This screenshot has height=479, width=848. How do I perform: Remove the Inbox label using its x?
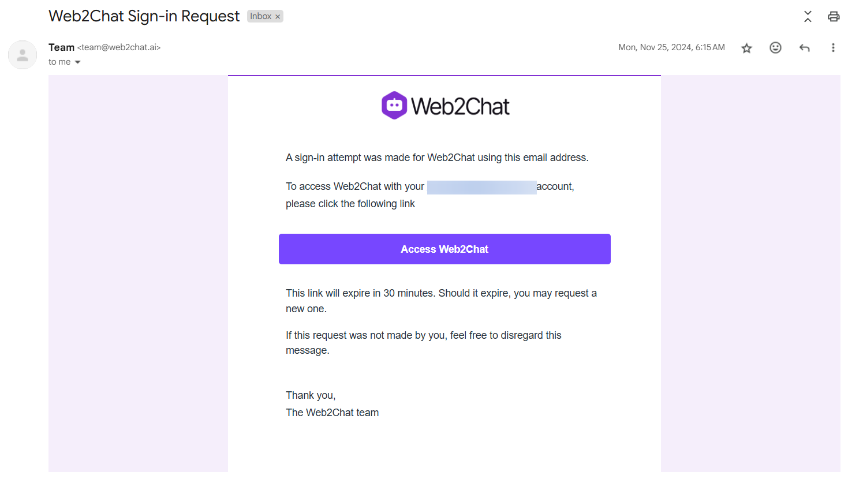click(x=278, y=17)
